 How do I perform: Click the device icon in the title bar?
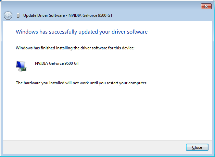point(18,16)
